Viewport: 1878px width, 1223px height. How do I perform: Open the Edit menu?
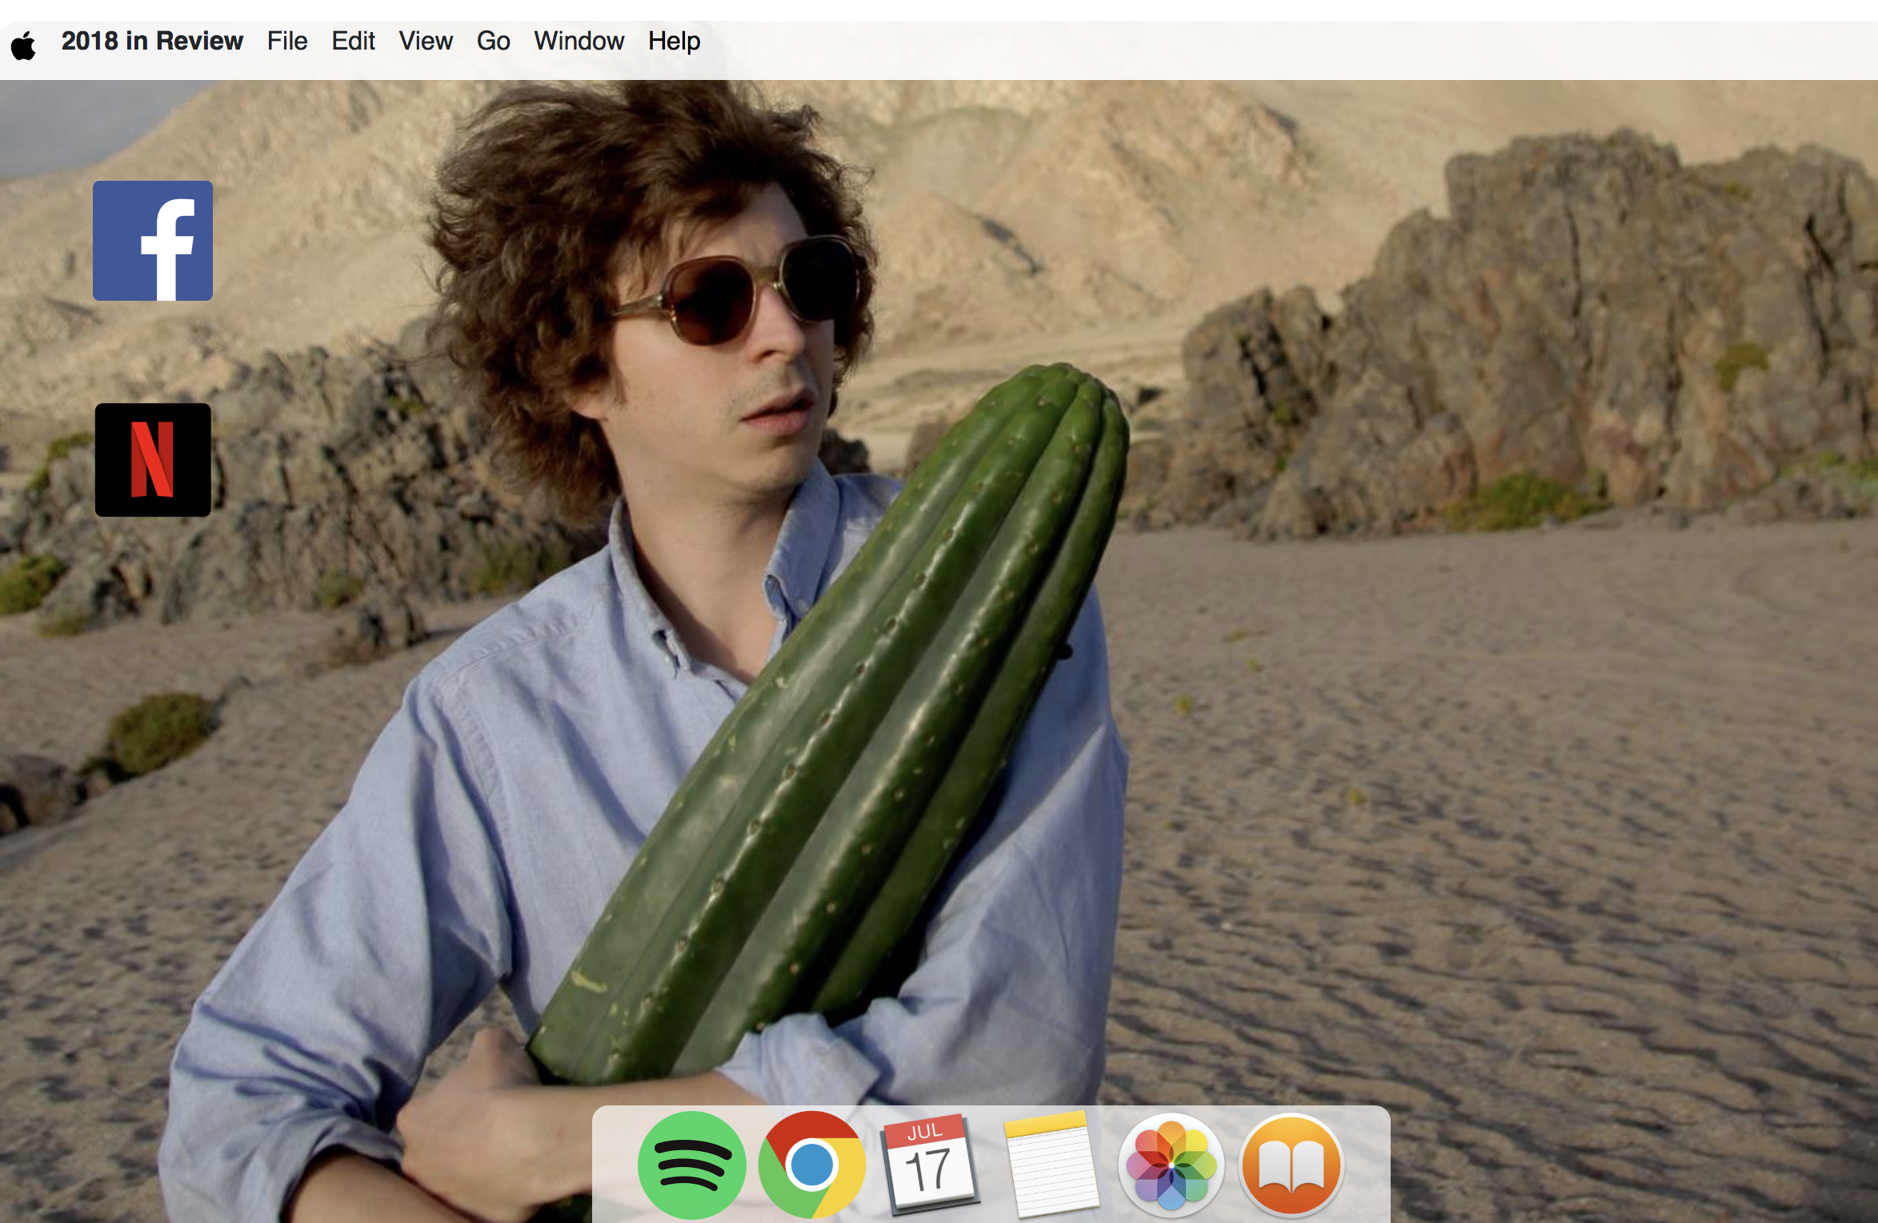tap(353, 42)
